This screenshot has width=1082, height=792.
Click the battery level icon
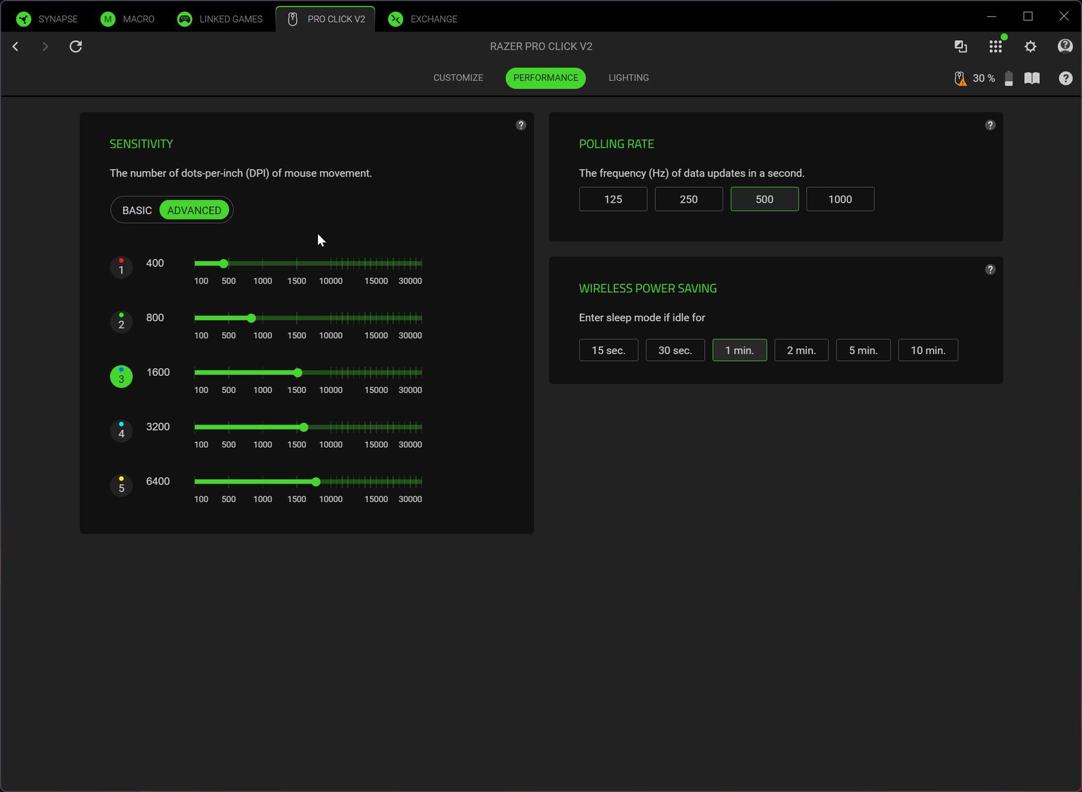[1009, 78]
